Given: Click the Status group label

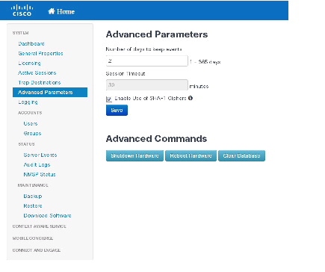Looking at the screenshot, I should pyautogui.click(x=26, y=144).
